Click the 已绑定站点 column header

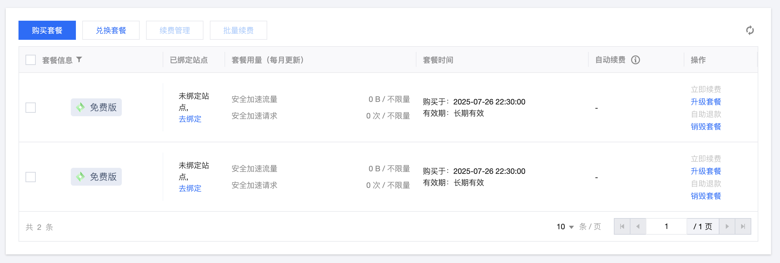[189, 60]
